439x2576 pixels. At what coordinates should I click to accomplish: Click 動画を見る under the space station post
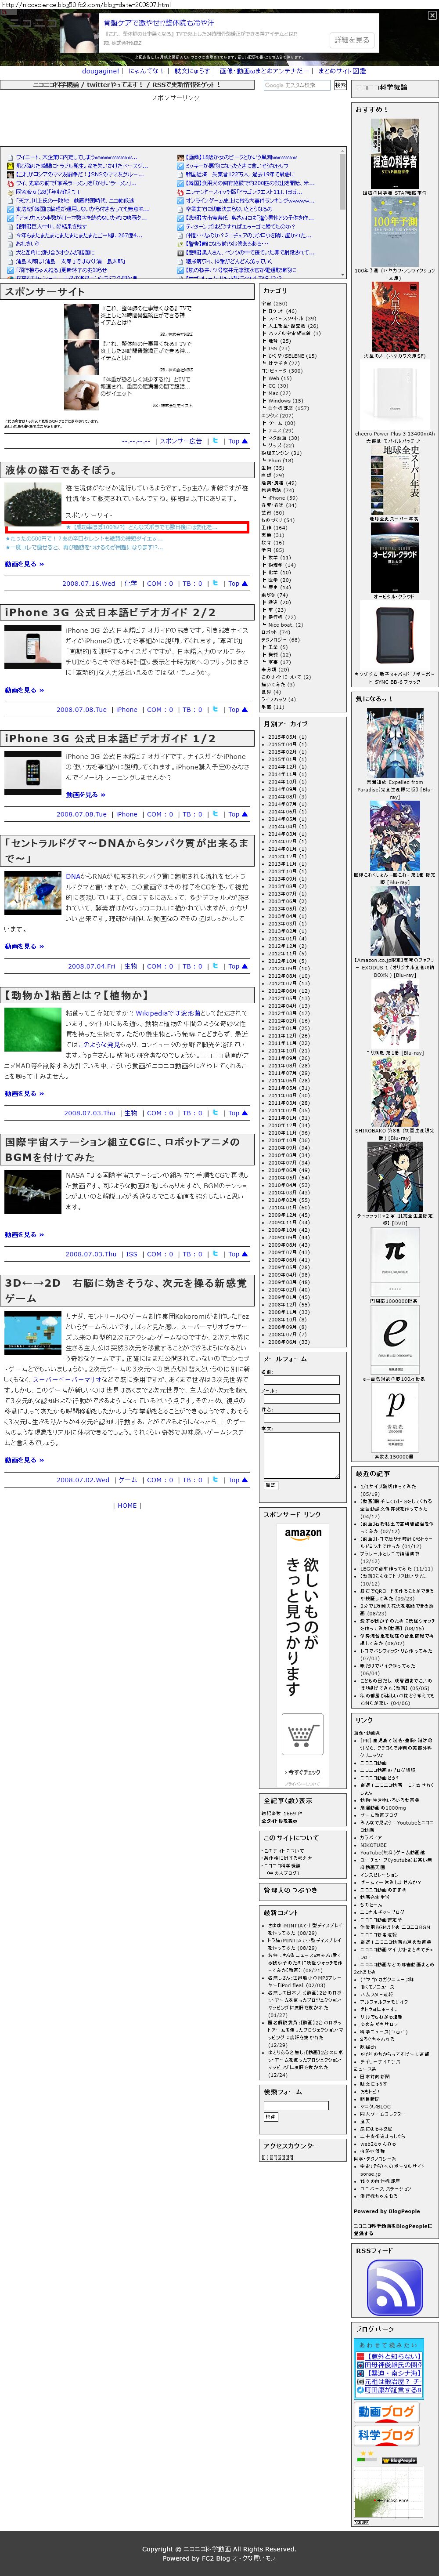[x=24, y=1234]
